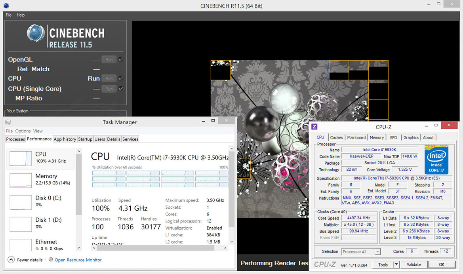The height and width of the screenshot is (274, 463).
Task: Click the CPU Run button in Cinebench
Action: [109, 78]
